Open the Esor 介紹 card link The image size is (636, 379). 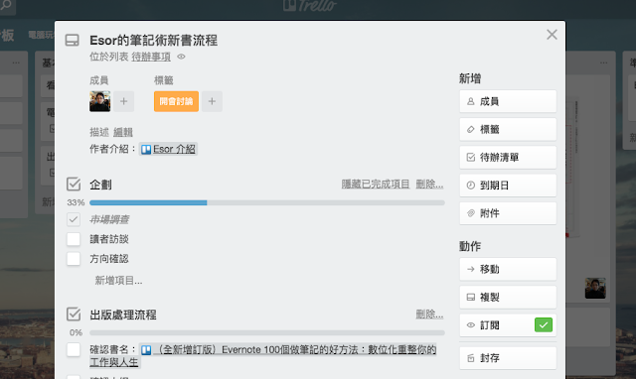[168, 149]
